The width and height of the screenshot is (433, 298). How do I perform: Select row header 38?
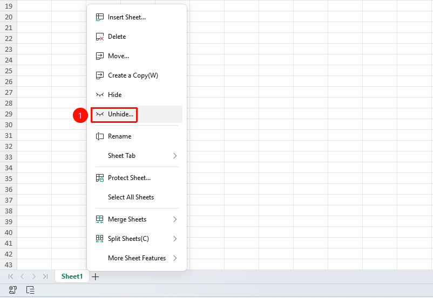pyautogui.click(x=9, y=211)
